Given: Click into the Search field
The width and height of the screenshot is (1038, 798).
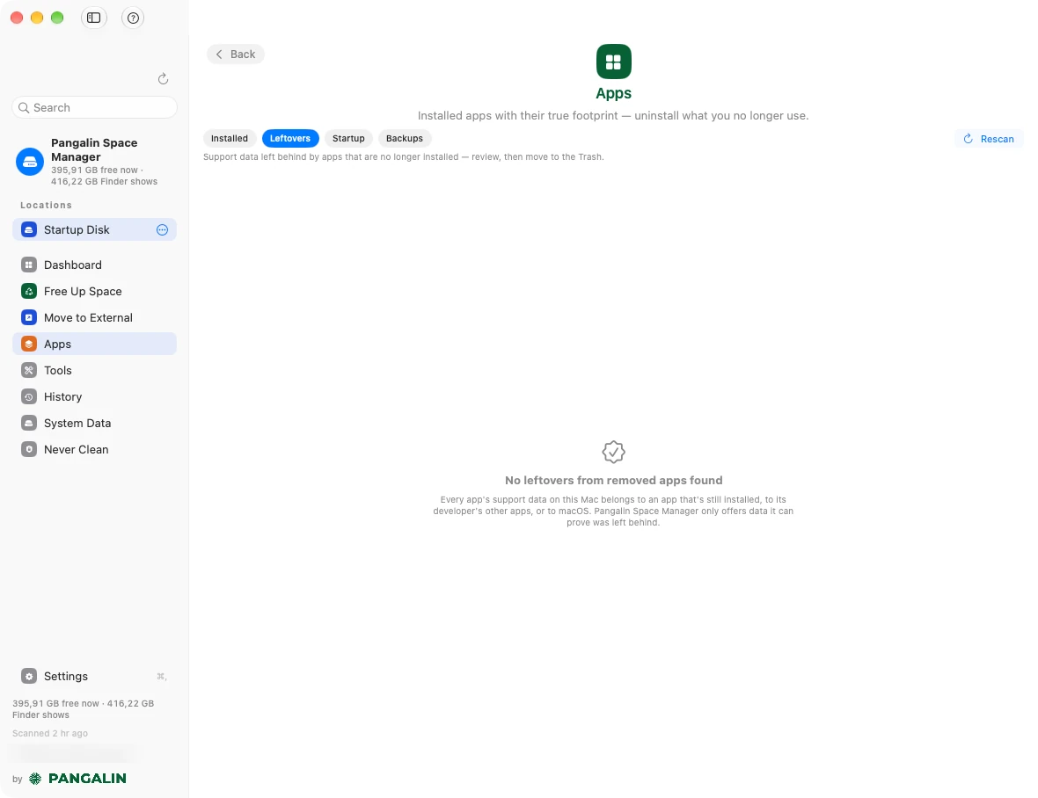Looking at the screenshot, I should point(95,108).
